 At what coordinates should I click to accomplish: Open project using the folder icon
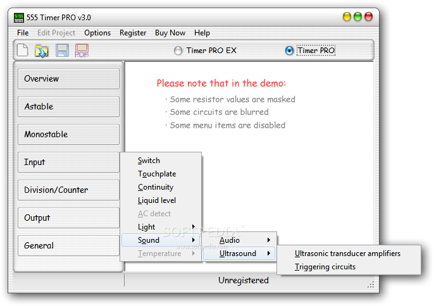(x=42, y=51)
